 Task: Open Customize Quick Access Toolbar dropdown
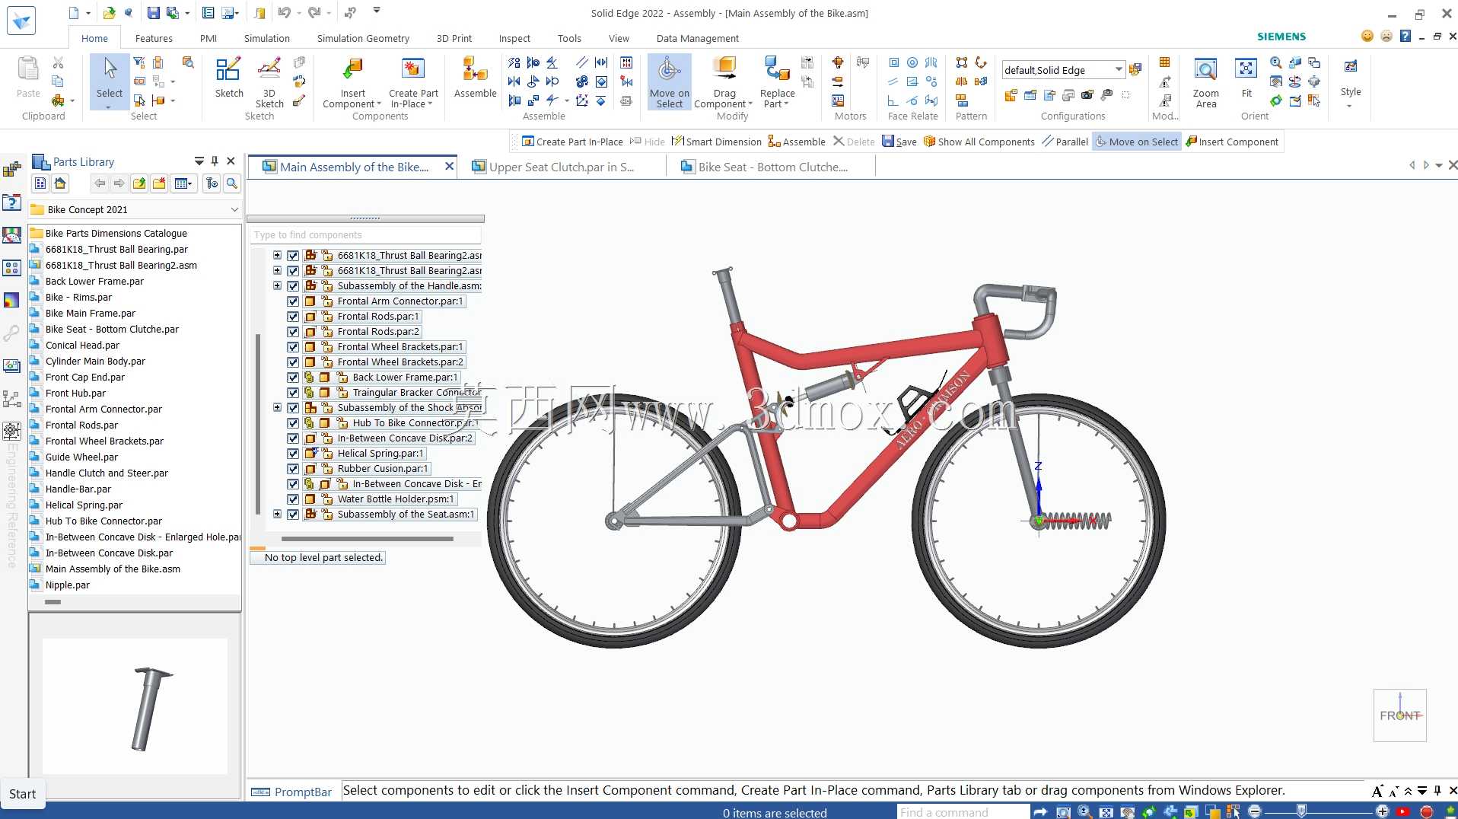click(377, 11)
